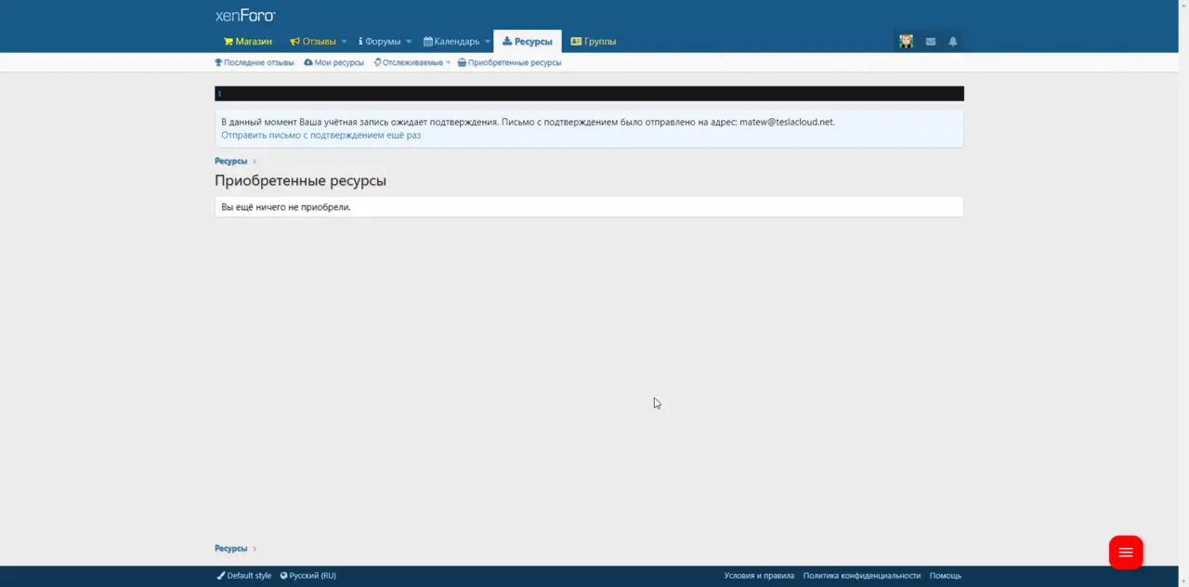Screen dimensions: 1189x587
Task: Expand the Отслеживаемые submenu arrow
Action: (449, 63)
